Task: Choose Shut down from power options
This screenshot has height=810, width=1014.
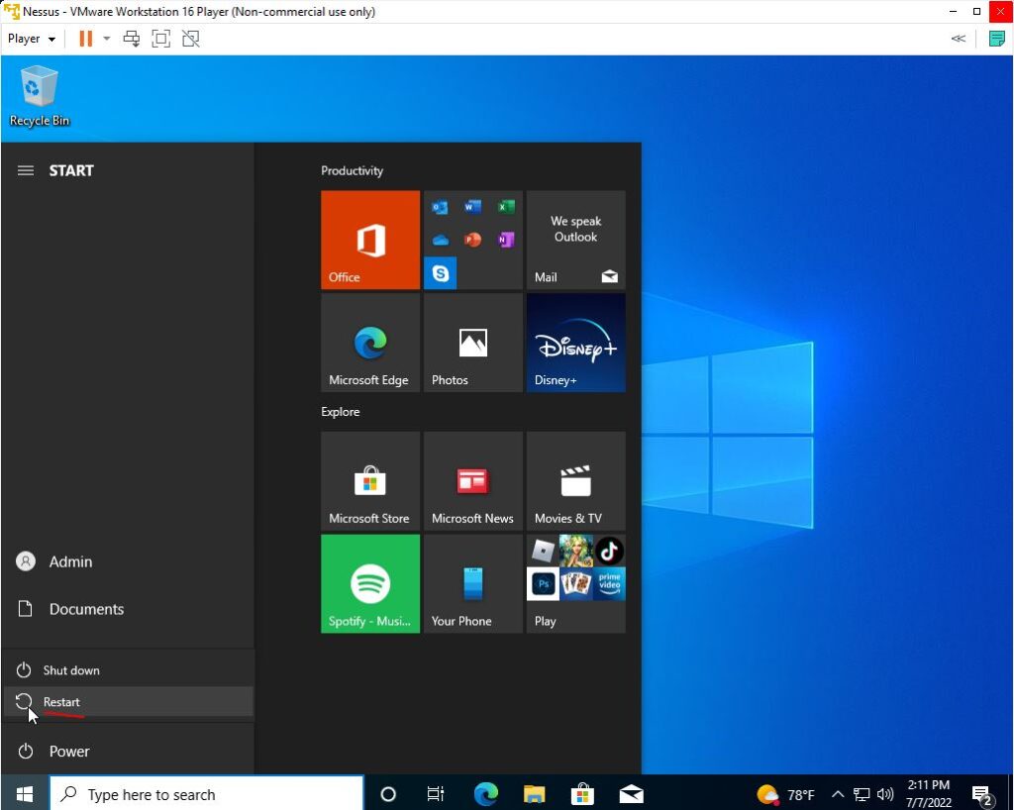Action: pos(128,670)
